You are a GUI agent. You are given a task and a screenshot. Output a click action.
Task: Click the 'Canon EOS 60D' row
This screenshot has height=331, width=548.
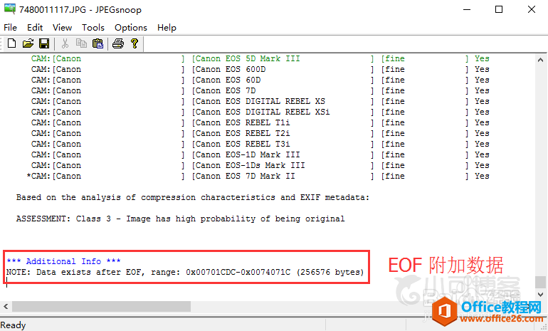tap(260, 80)
